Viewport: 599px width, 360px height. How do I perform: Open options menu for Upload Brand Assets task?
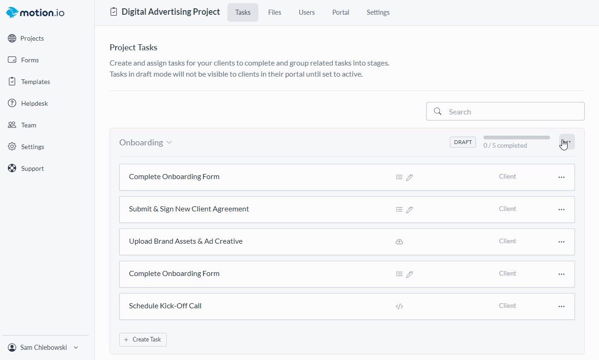562,242
